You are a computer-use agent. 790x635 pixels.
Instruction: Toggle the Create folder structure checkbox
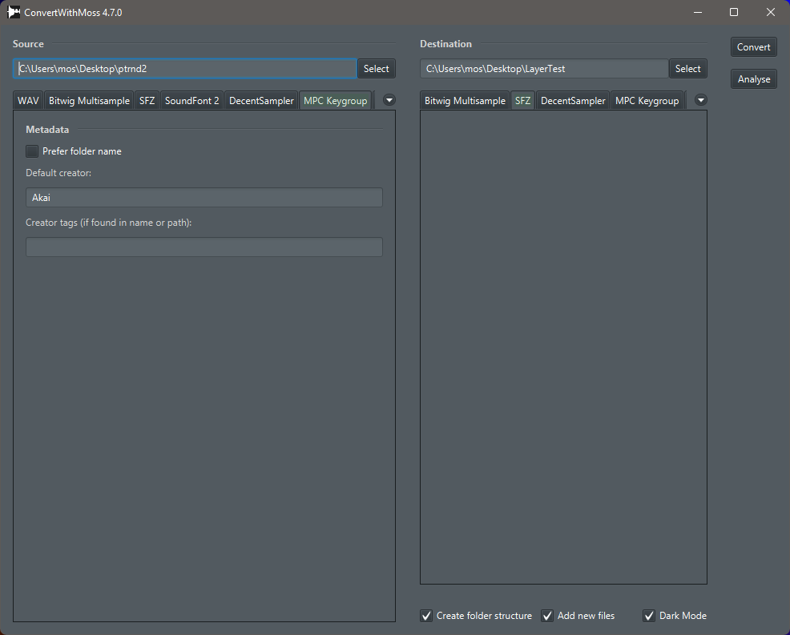426,615
